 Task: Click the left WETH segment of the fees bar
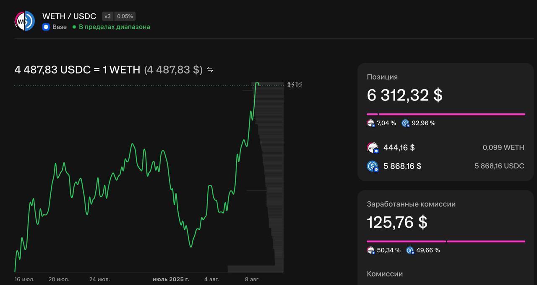pyautogui.click(x=407, y=241)
